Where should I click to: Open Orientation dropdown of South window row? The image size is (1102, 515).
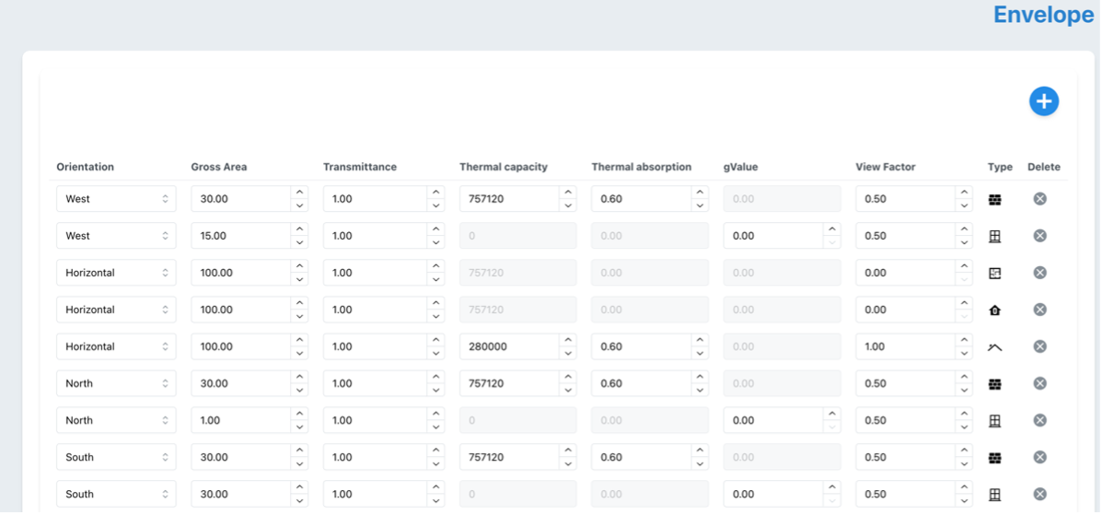[x=116, y=494]
